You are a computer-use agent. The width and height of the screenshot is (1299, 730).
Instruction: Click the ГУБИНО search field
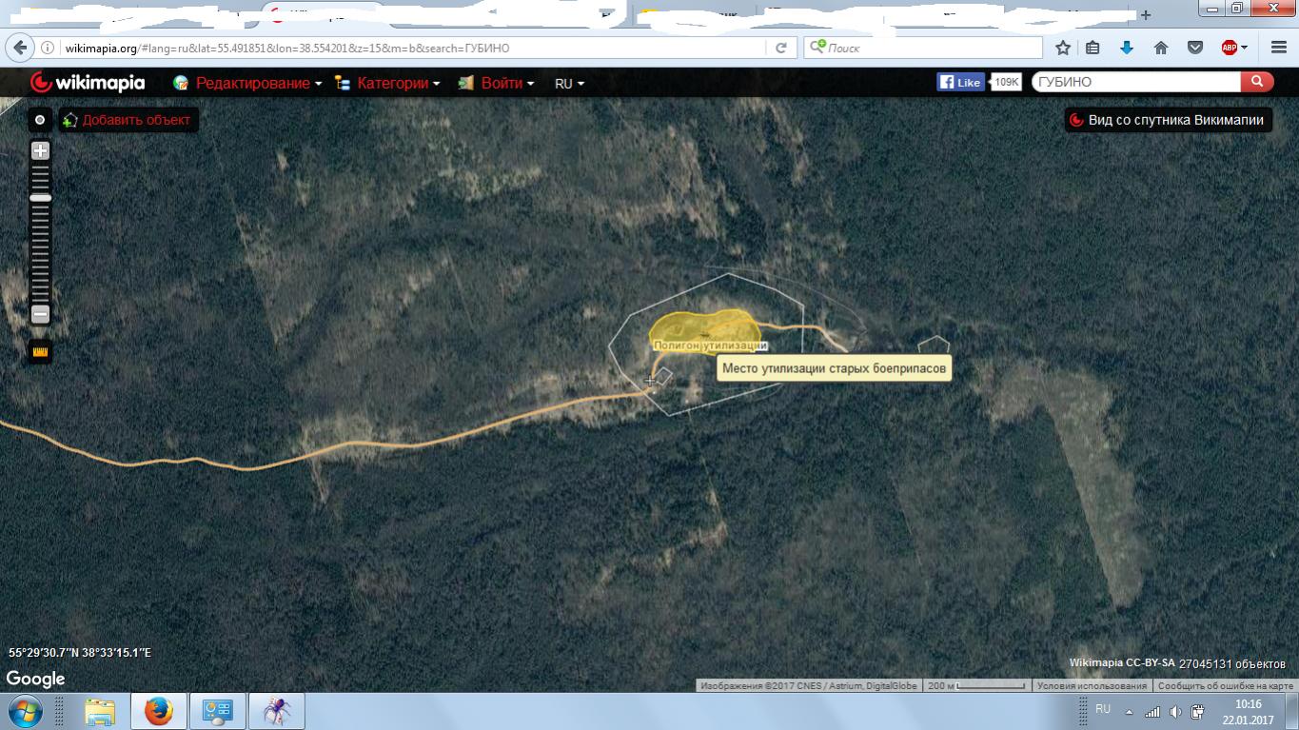point(1136,82)
